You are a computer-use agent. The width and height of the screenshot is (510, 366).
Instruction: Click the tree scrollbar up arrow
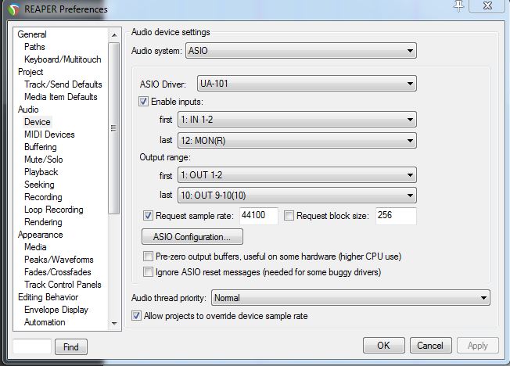pos(114,35)
